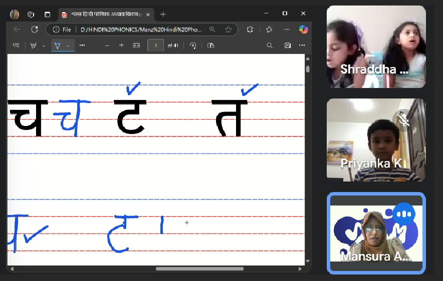
Task: Click the Fit to width icon
Action: (136, 45)
